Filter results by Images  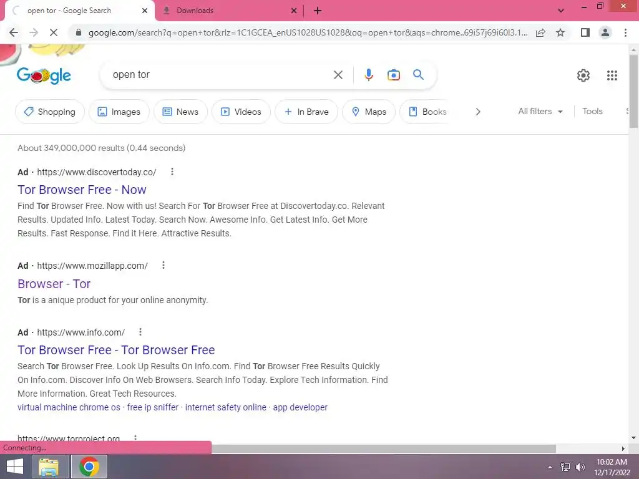(119, 112)
